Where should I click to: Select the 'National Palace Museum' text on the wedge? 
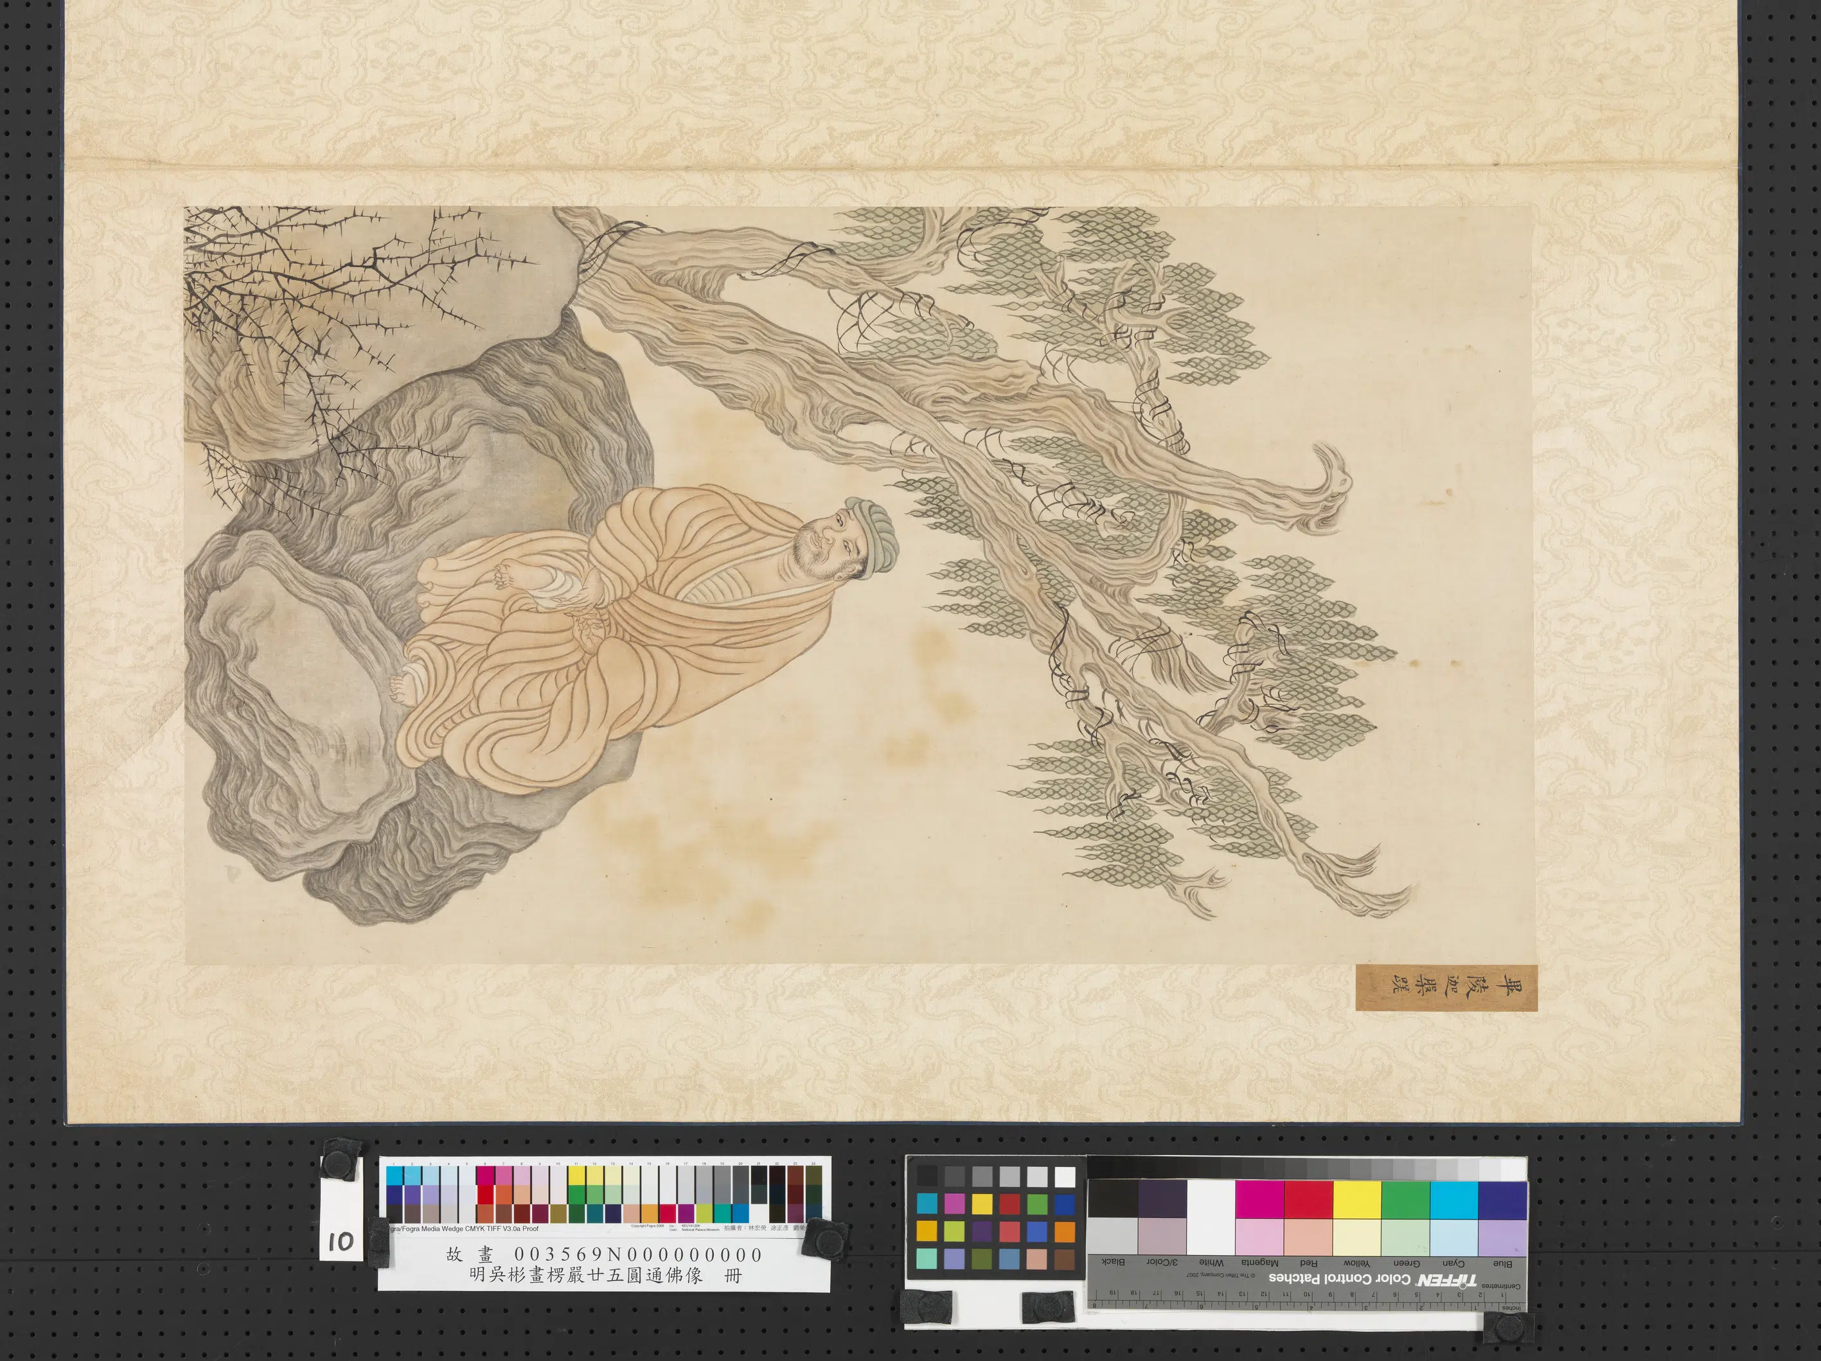[700, 1230]
